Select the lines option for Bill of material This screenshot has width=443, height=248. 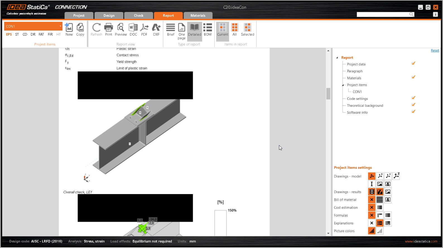click(380, 200)
